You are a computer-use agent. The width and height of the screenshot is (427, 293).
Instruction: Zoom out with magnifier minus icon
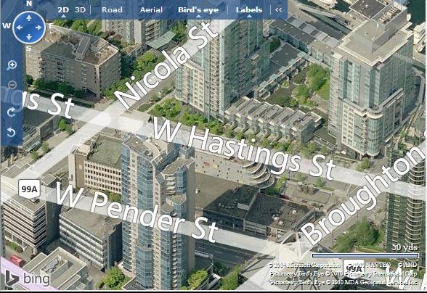tap(12, 85)
